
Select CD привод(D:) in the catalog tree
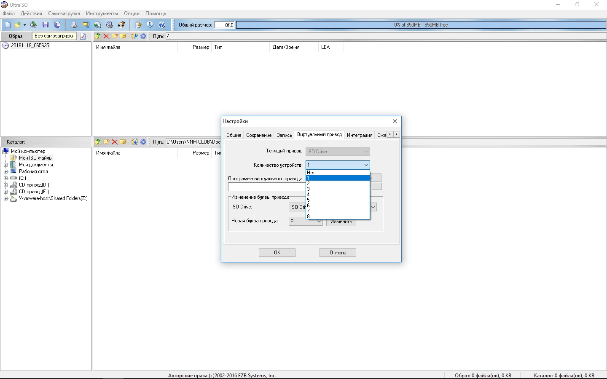coord(34,185)
